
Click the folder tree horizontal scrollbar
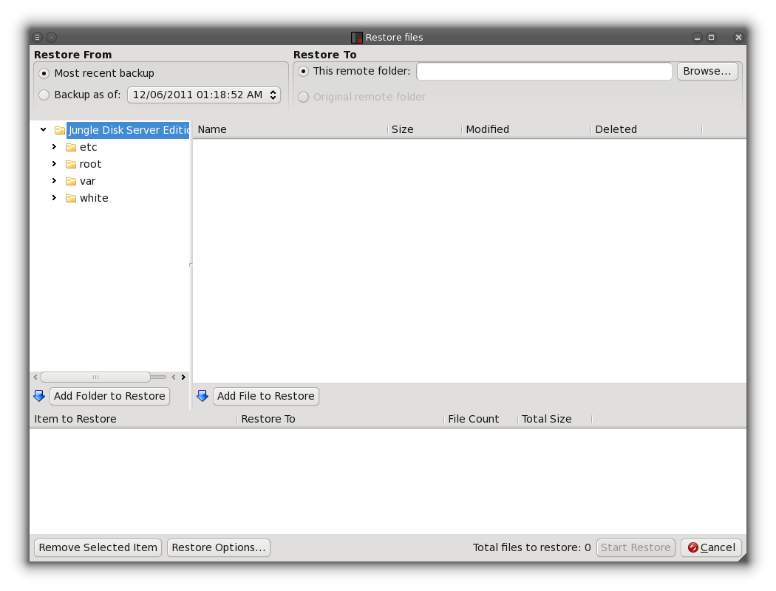click(x=95, y=377)
